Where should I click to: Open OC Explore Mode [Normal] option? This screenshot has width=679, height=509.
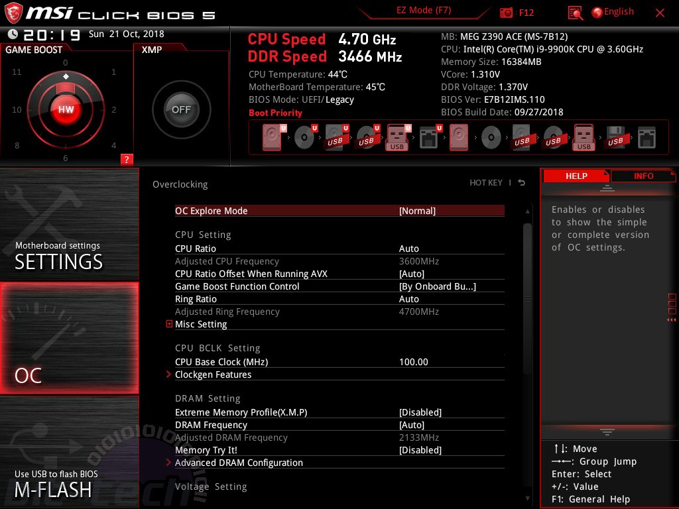click(339, 211)
